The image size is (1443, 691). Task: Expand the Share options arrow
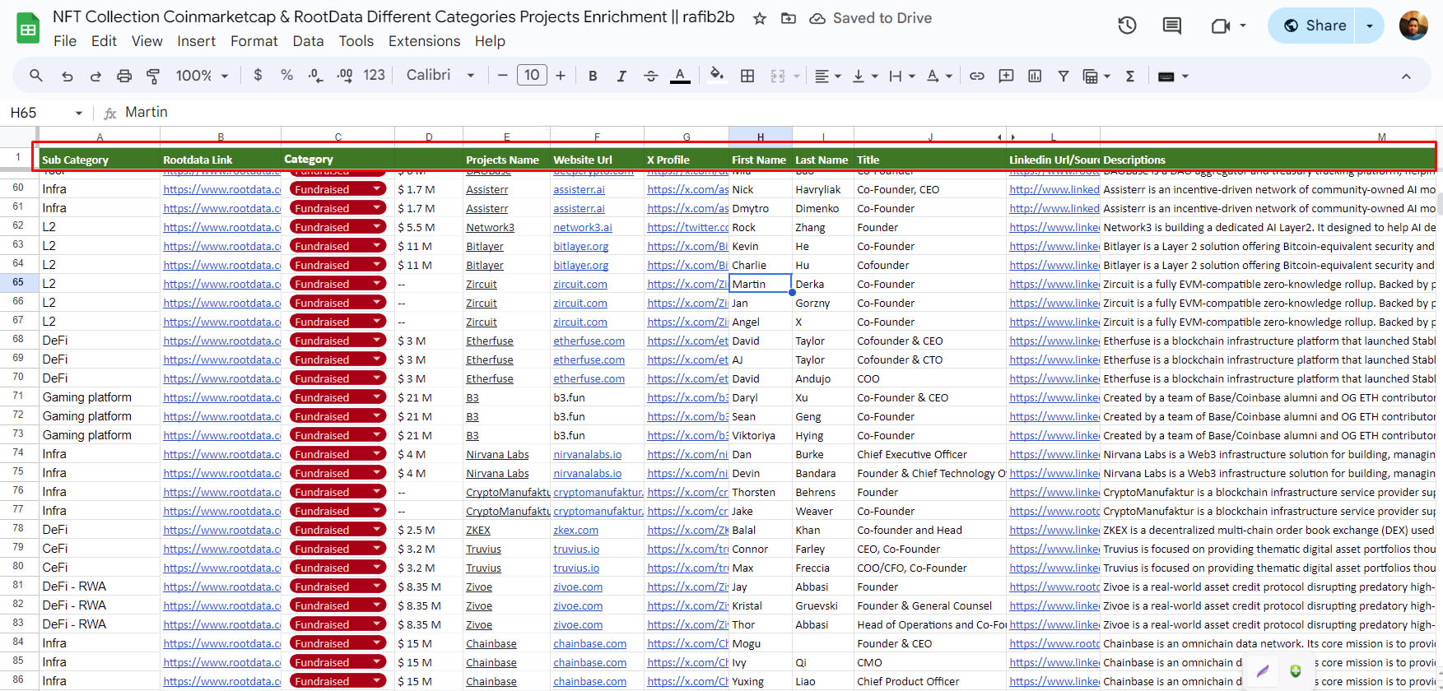1370,26
